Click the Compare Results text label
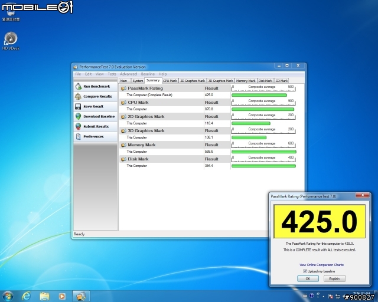The image size is (378, 302). 97,96
